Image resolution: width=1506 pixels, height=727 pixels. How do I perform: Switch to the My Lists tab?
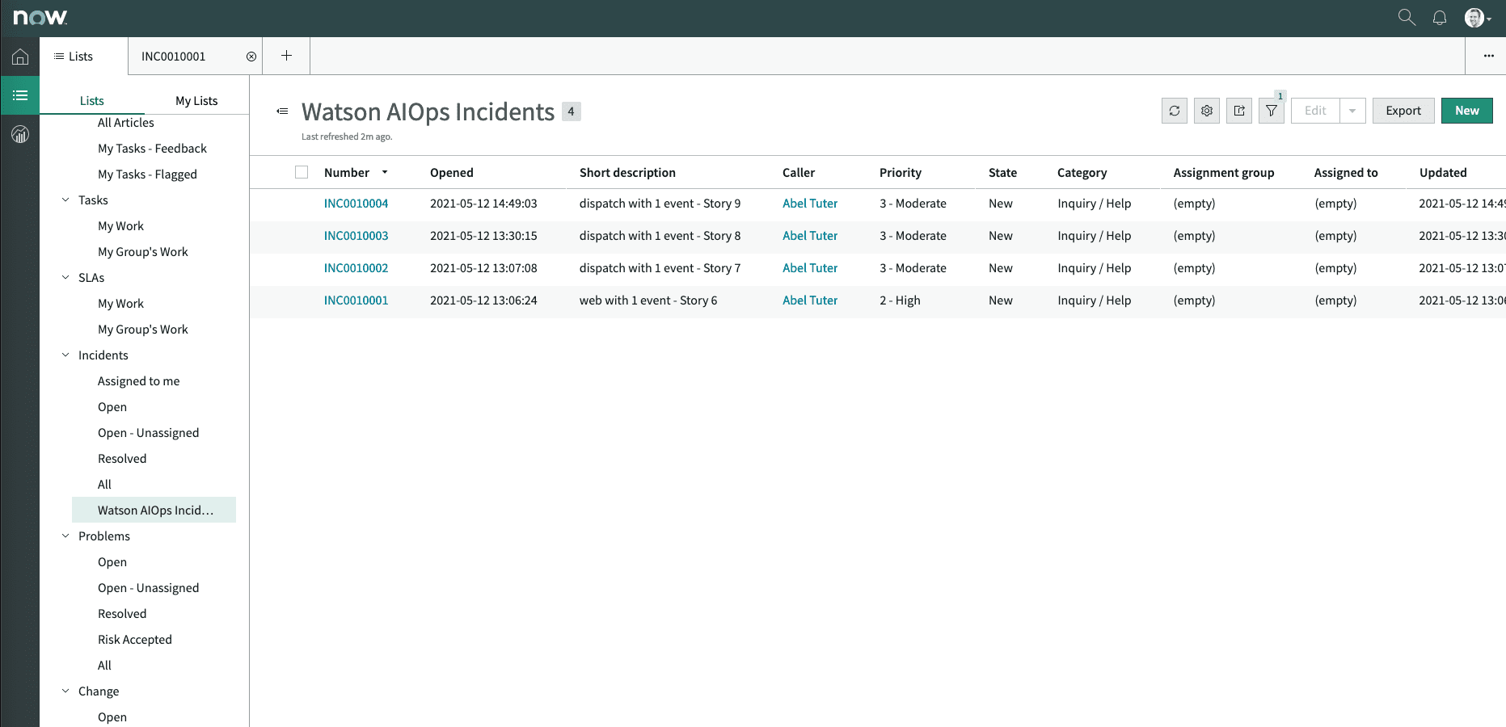tap(196, 100)
